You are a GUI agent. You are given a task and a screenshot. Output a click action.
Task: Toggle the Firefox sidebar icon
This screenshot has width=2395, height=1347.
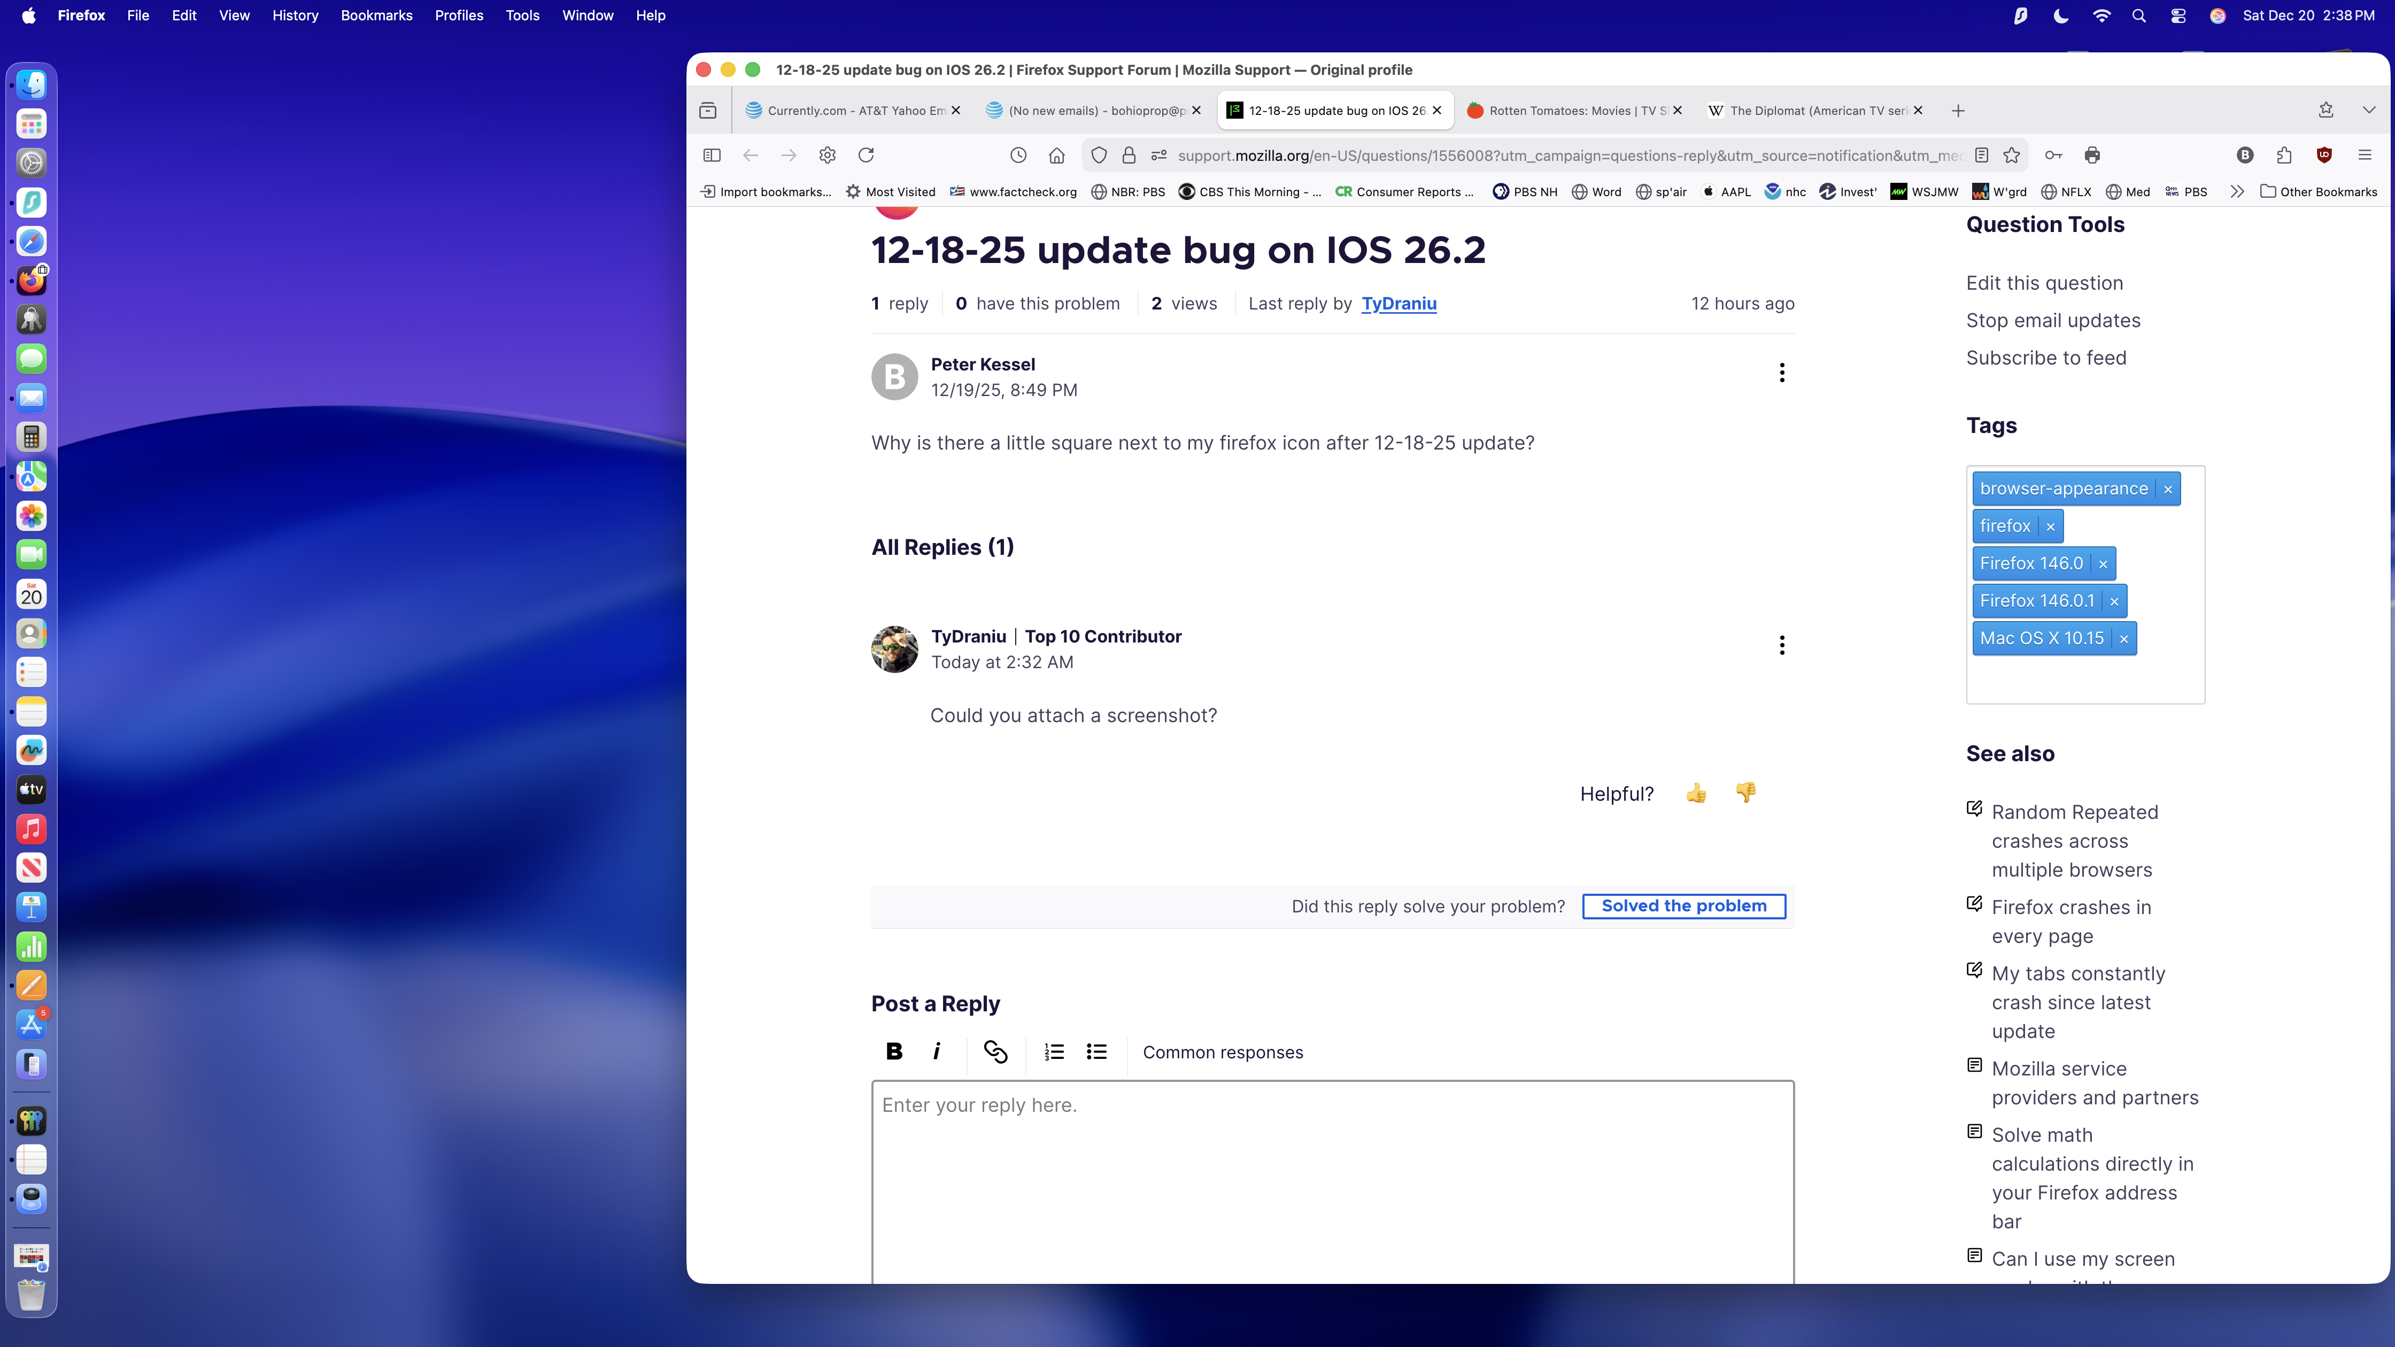pyautogui.click(x=712, y=155)
